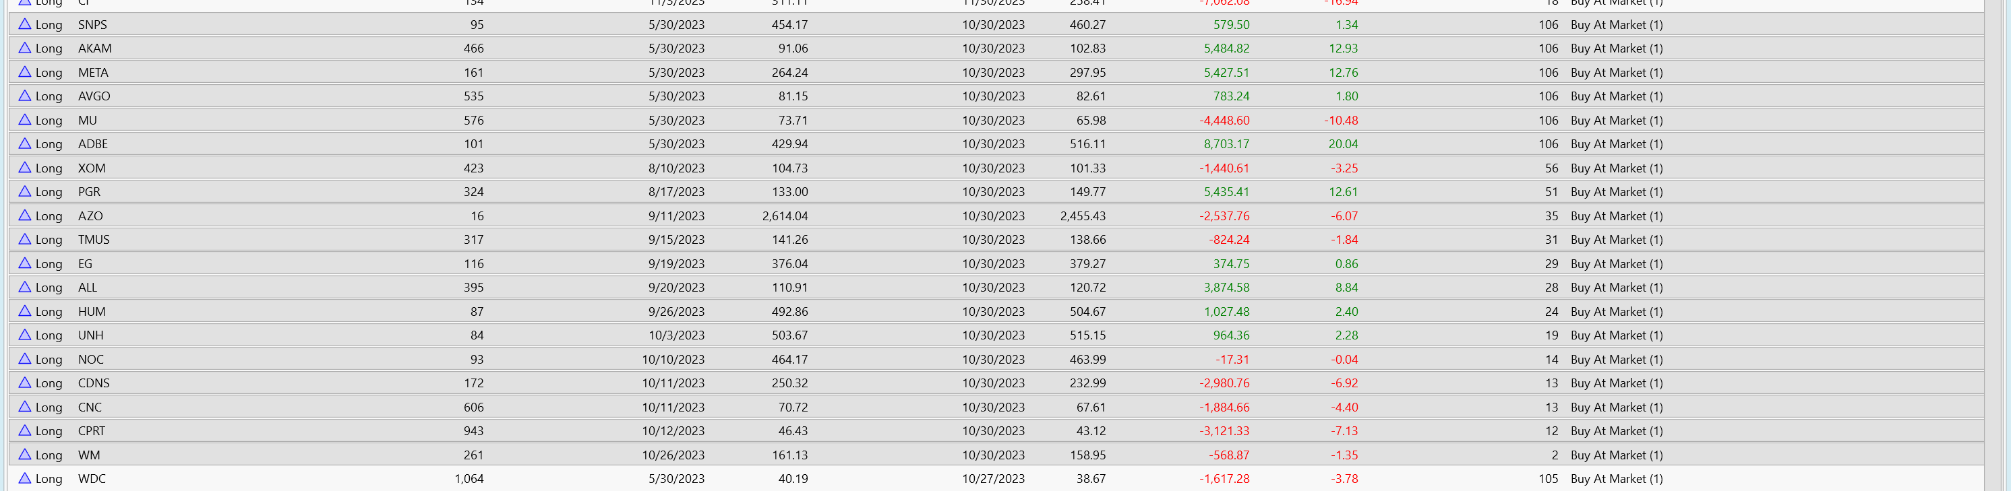Click the ADBE profit value 8,703.17

(x=1226, y=144)
